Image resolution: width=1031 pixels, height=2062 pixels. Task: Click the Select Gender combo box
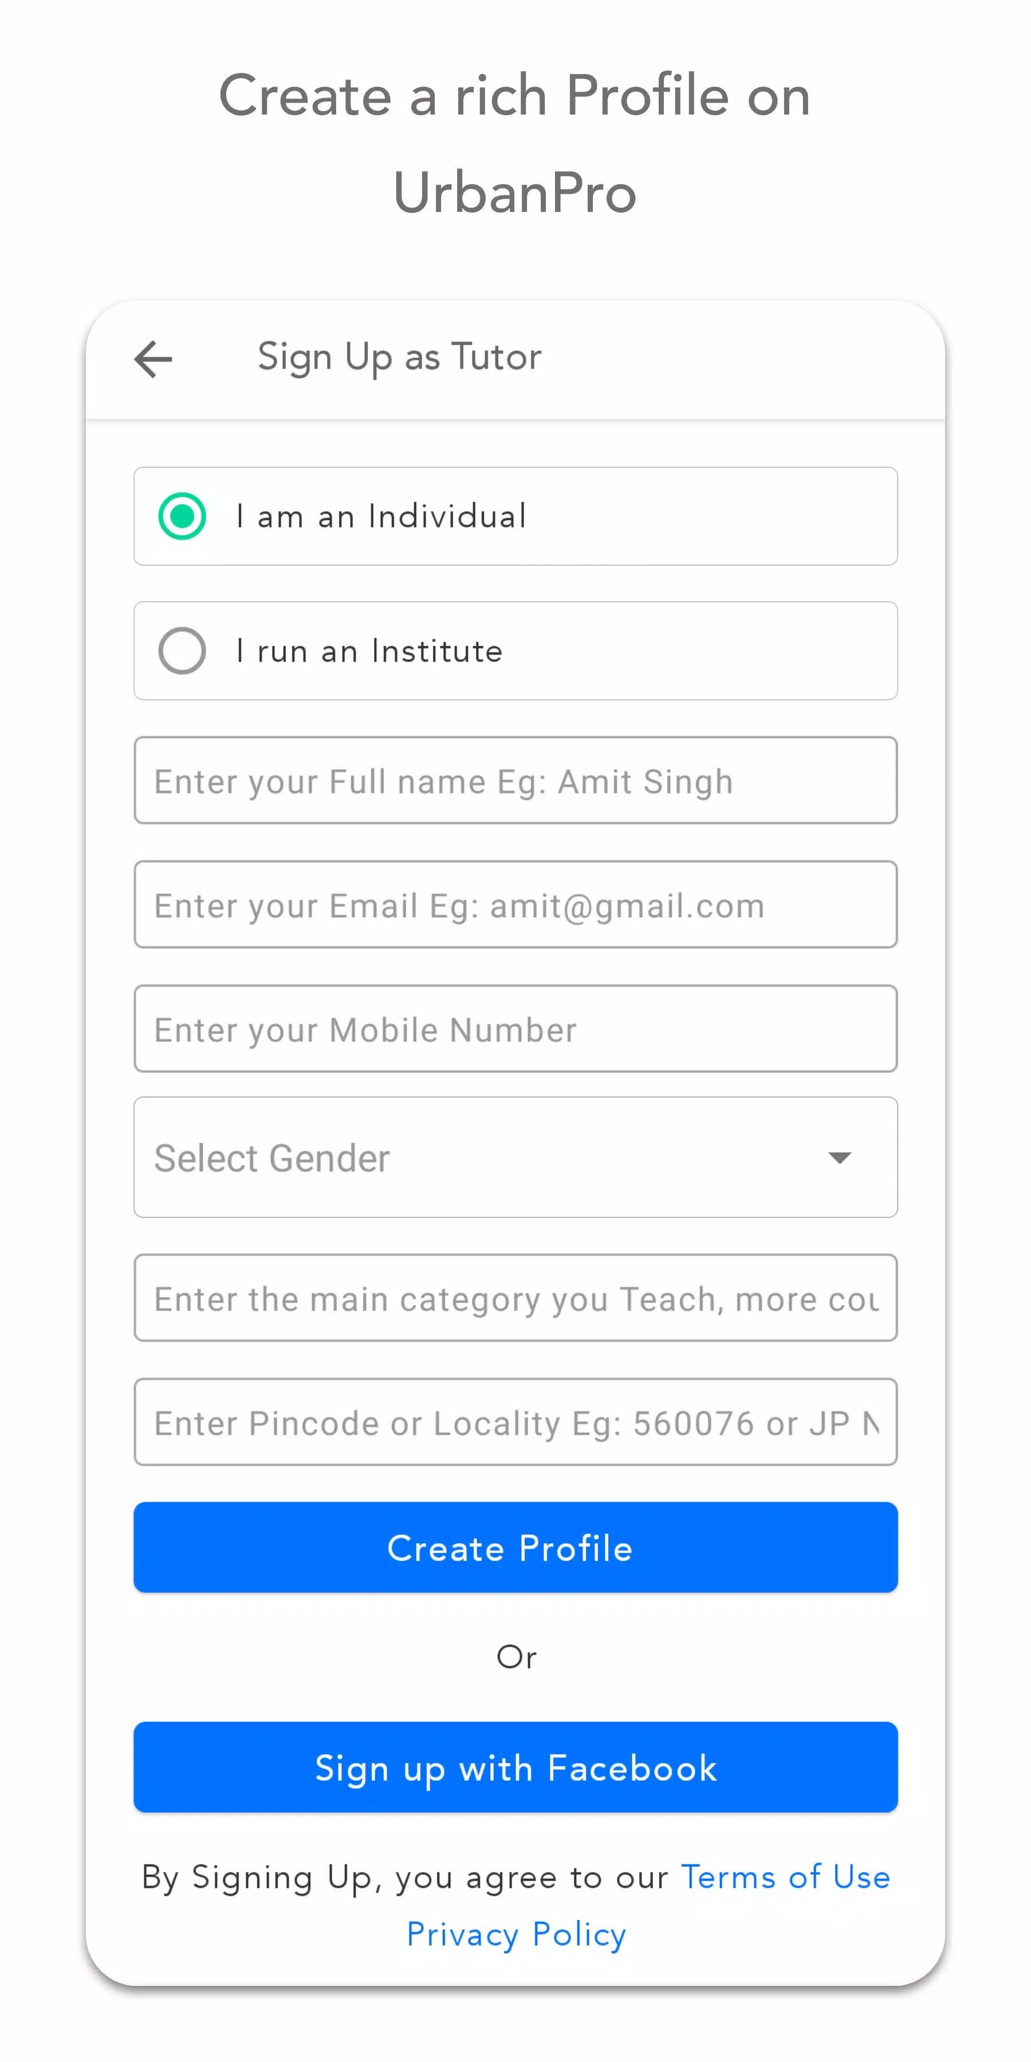coord(516,1158)
